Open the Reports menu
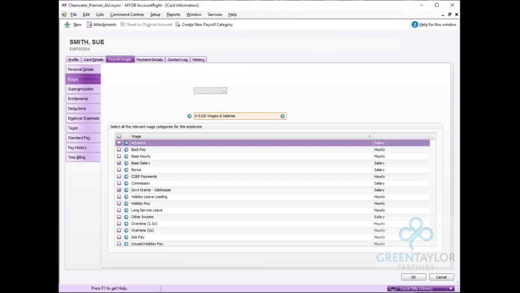 pos(173,14)
